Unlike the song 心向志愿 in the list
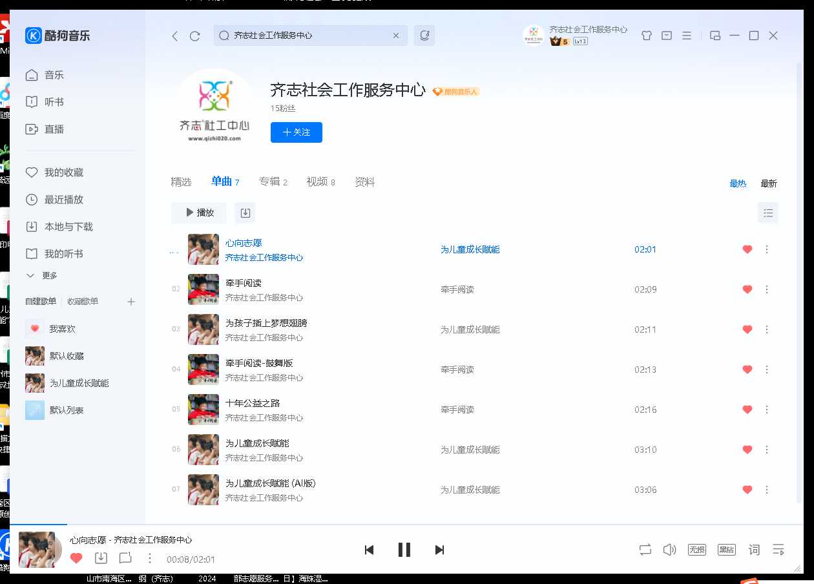Viewport: 814px width, 584px height. pyautogui.click(x=747, y=249)
